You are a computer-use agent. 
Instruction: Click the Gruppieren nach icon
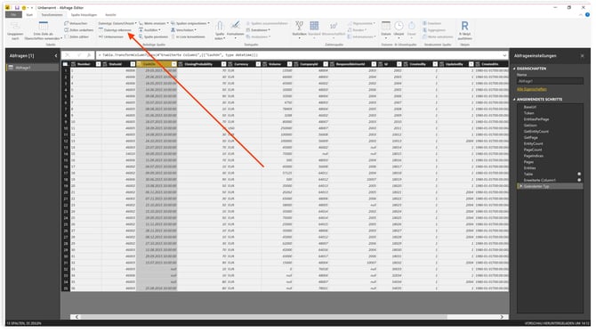click(x=15, y=26)
